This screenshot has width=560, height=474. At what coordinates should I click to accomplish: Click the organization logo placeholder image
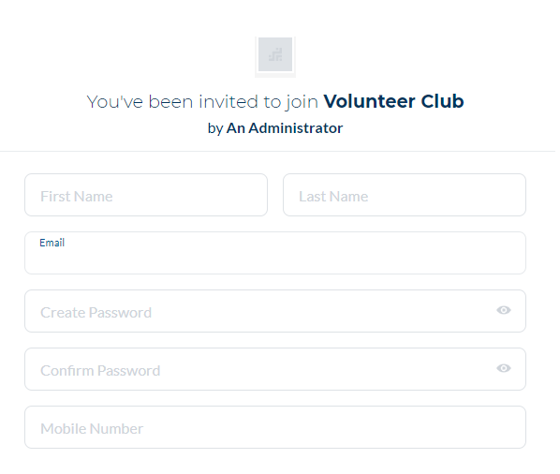pos(277,54)
